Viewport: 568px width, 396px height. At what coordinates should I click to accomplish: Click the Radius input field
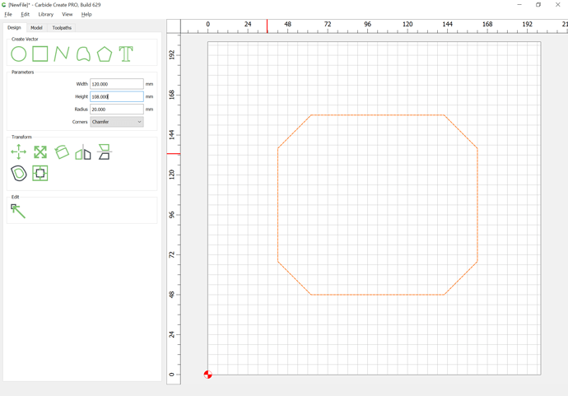coord(117,109)
